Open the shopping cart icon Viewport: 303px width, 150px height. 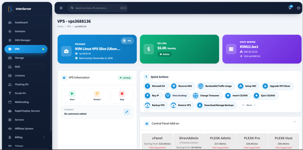click(290, 8)
